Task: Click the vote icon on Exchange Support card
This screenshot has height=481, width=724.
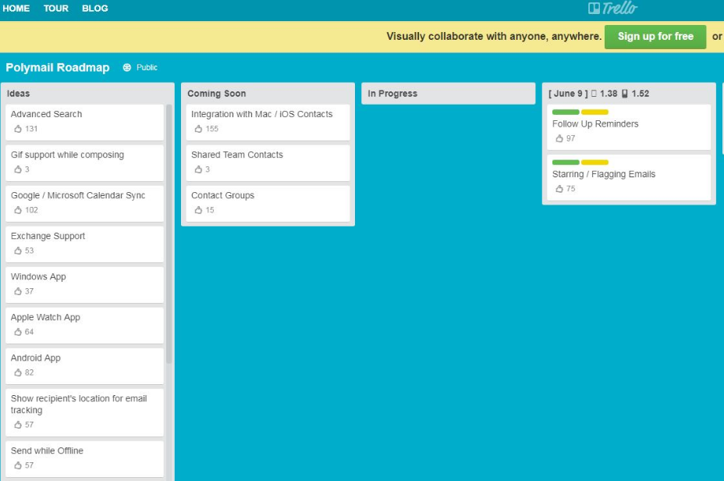Action: (18, 251)
